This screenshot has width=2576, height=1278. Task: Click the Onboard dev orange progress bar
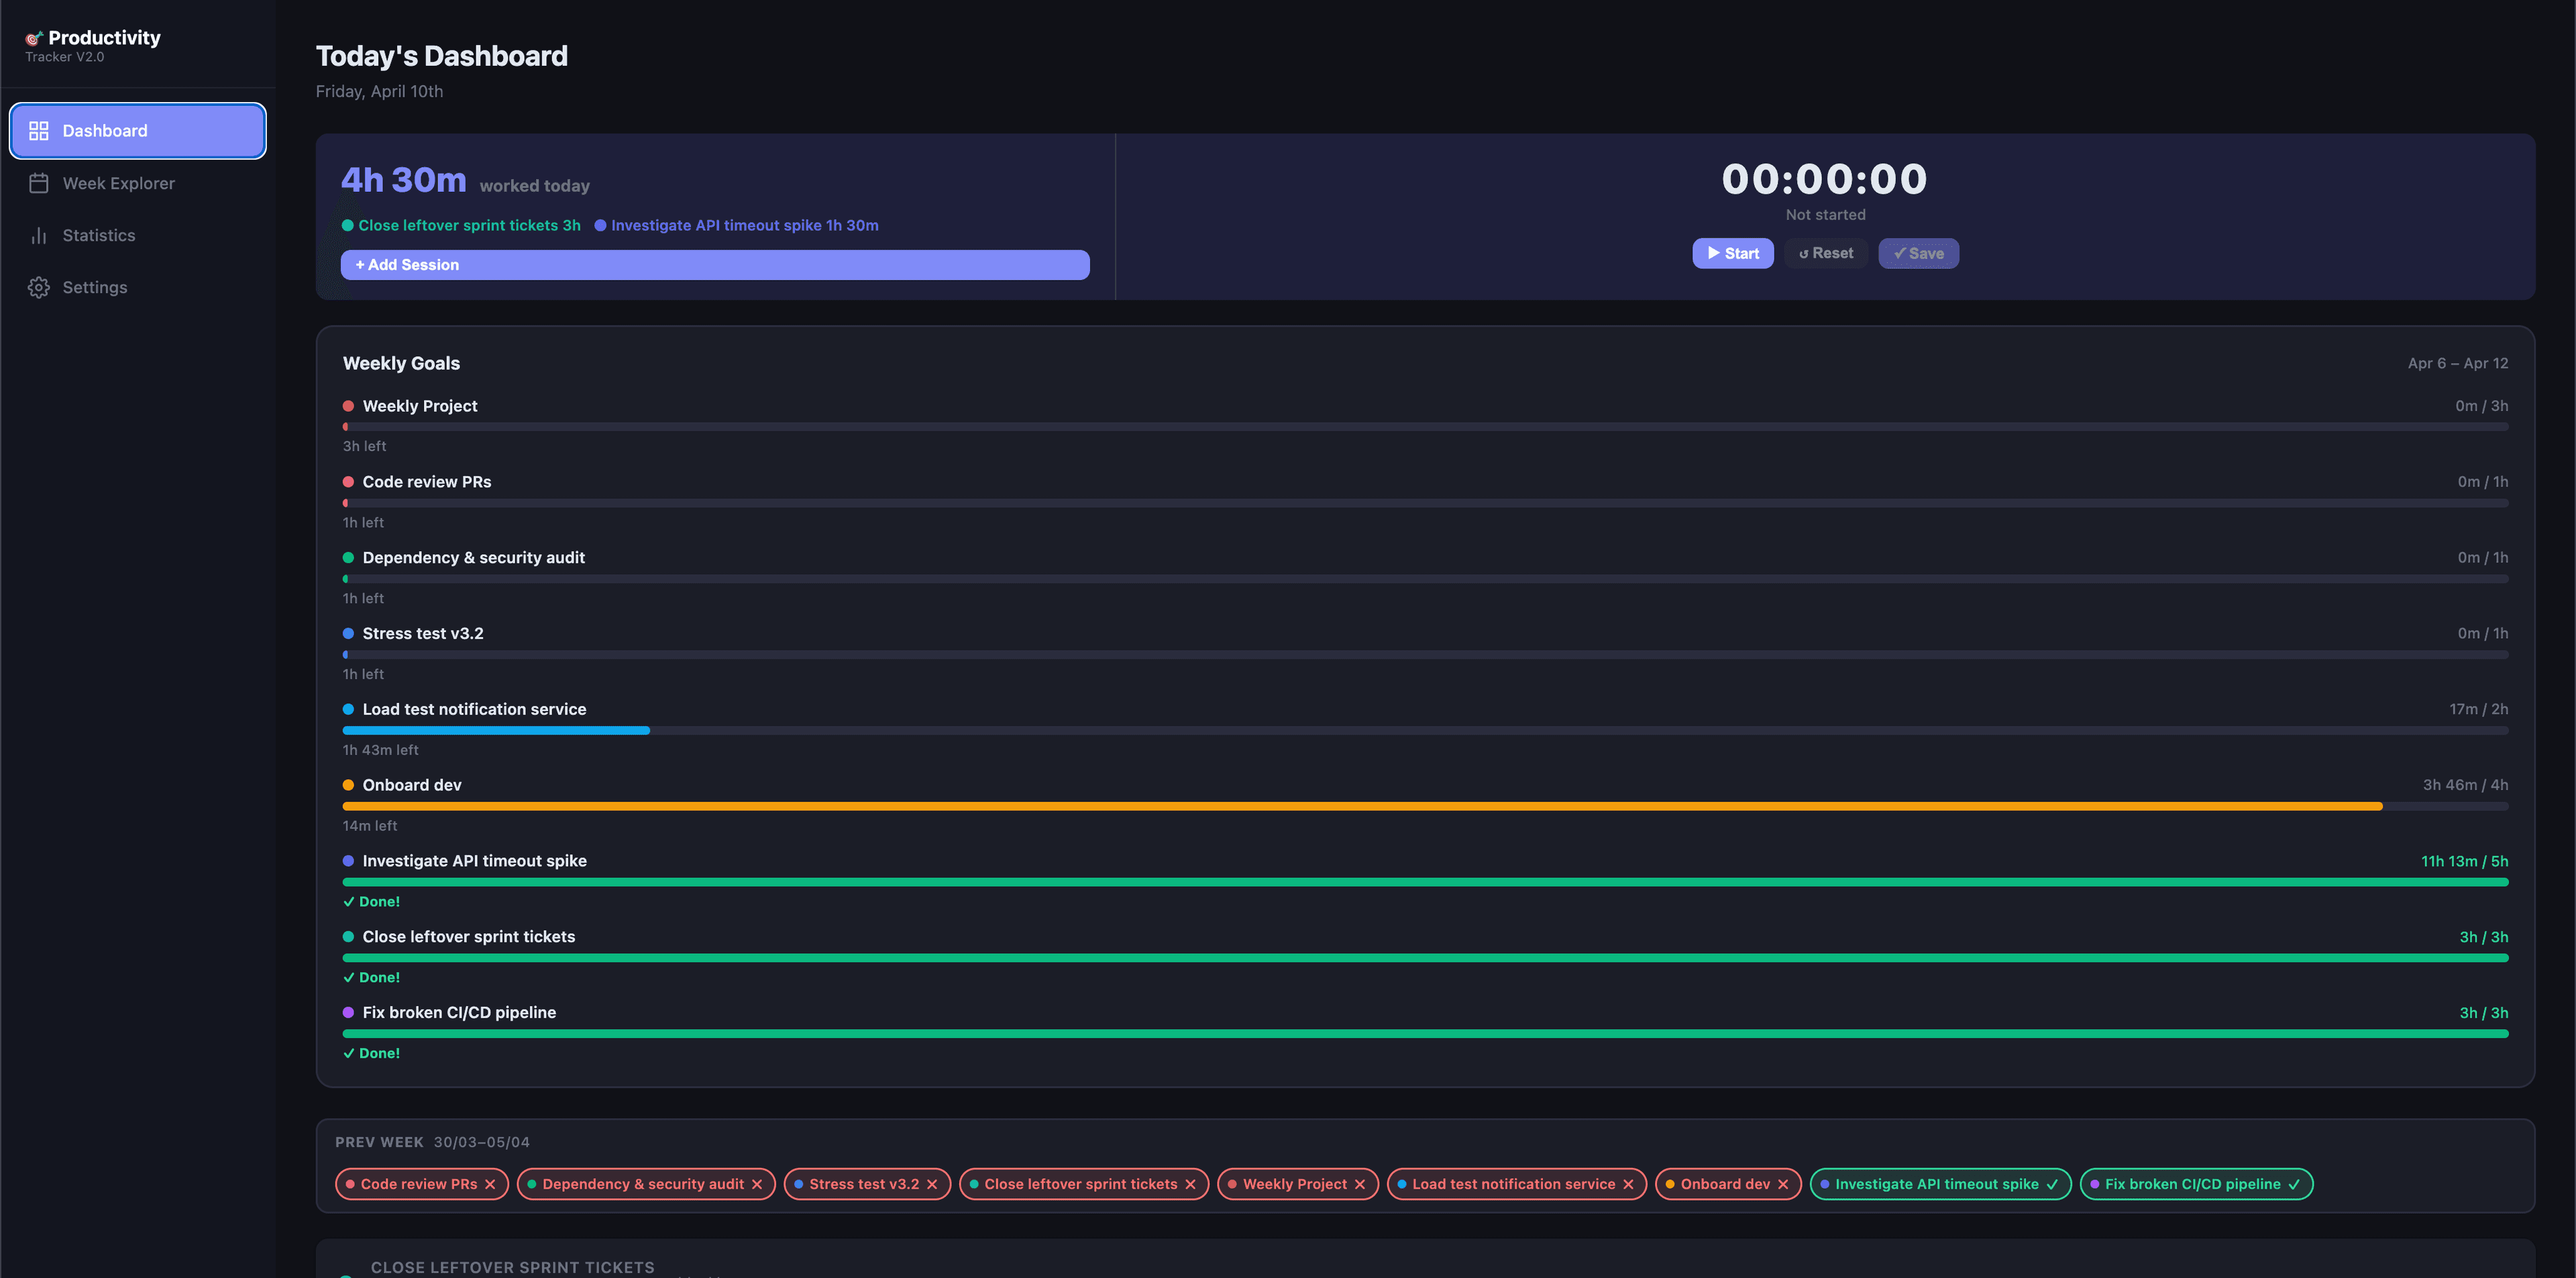click(x=1425, y=806)
